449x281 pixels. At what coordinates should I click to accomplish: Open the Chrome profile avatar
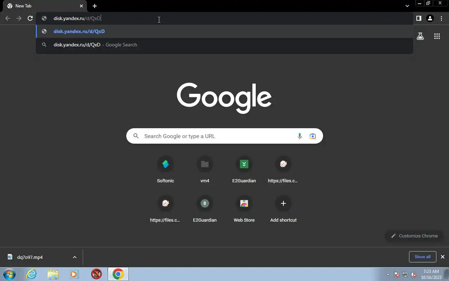[430, 18]
